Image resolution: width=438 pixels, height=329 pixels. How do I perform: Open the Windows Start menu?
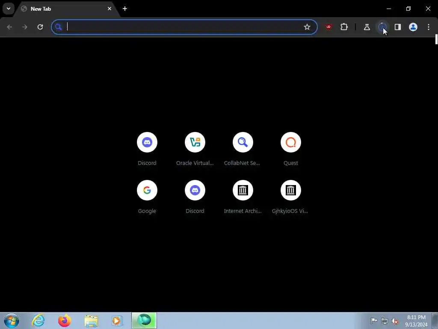point(12,320)
